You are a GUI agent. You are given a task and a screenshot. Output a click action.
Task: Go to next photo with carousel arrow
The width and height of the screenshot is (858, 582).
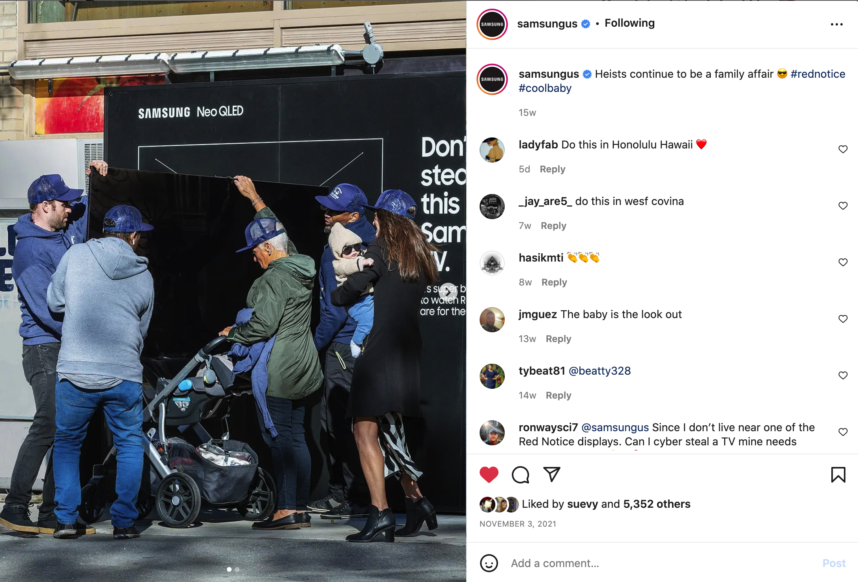pyautogui.click(x=448, y=293)
